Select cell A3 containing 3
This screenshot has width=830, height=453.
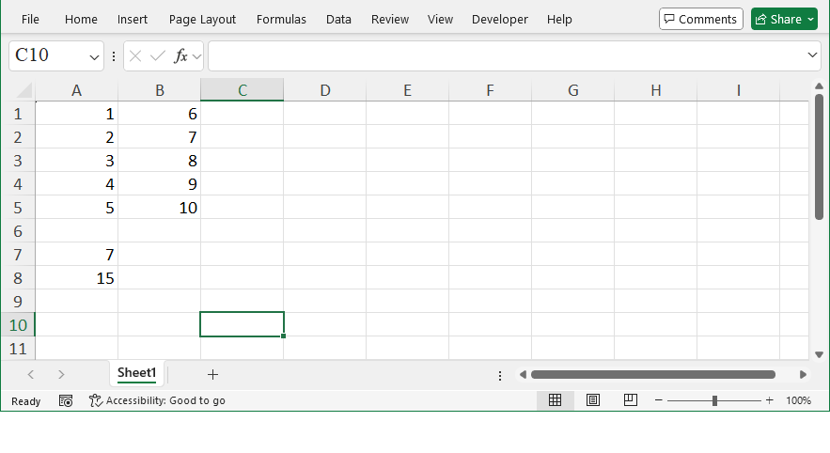click(77, 161)
